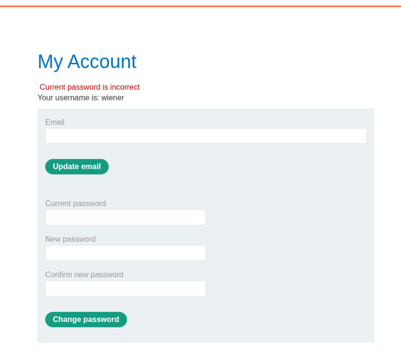The width and height of the screenshot is (401, 352).
Task: Click the username 'wiener'
Action: pyautogui.click(x=113, y=98)
